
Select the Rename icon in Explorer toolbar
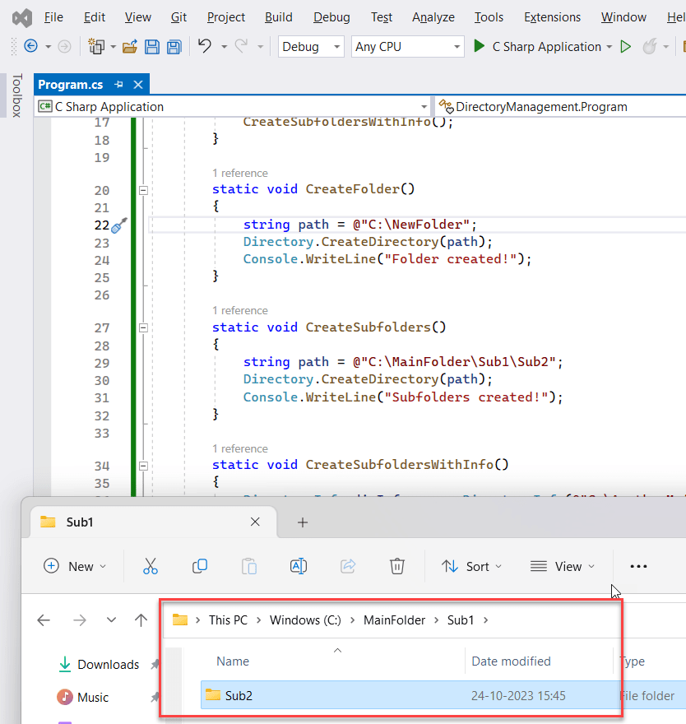(299, 566)
